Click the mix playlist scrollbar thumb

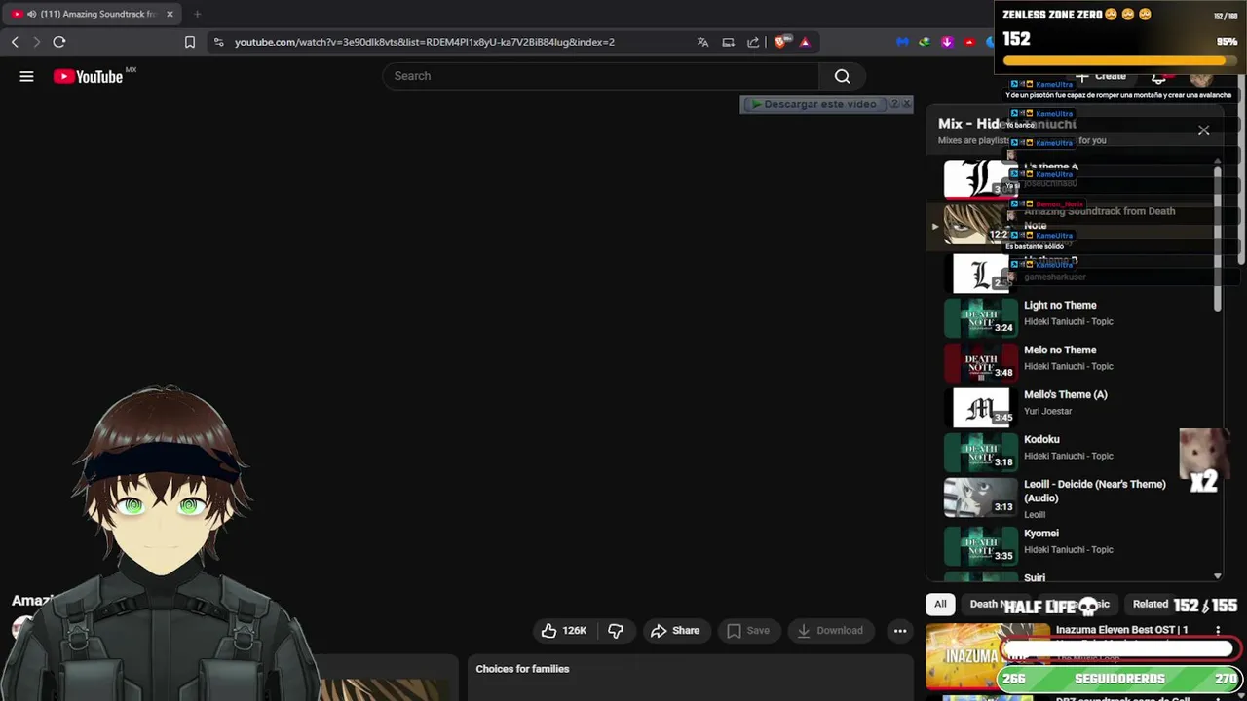[x=1218, y=239]
